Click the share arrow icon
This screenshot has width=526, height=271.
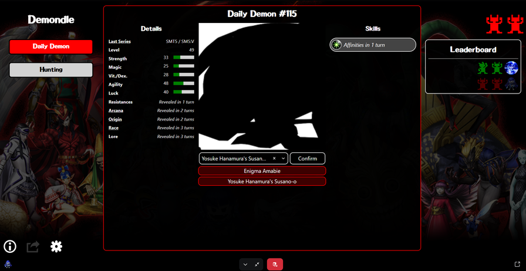tap(33, 247)
